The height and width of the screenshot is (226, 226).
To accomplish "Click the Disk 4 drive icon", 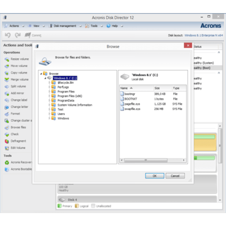I will coord(62,200).
